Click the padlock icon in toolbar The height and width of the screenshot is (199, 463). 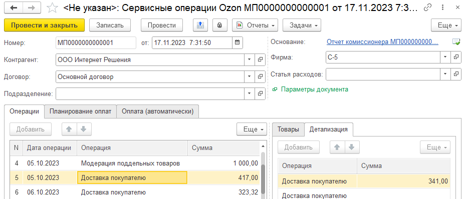point(219,25)
